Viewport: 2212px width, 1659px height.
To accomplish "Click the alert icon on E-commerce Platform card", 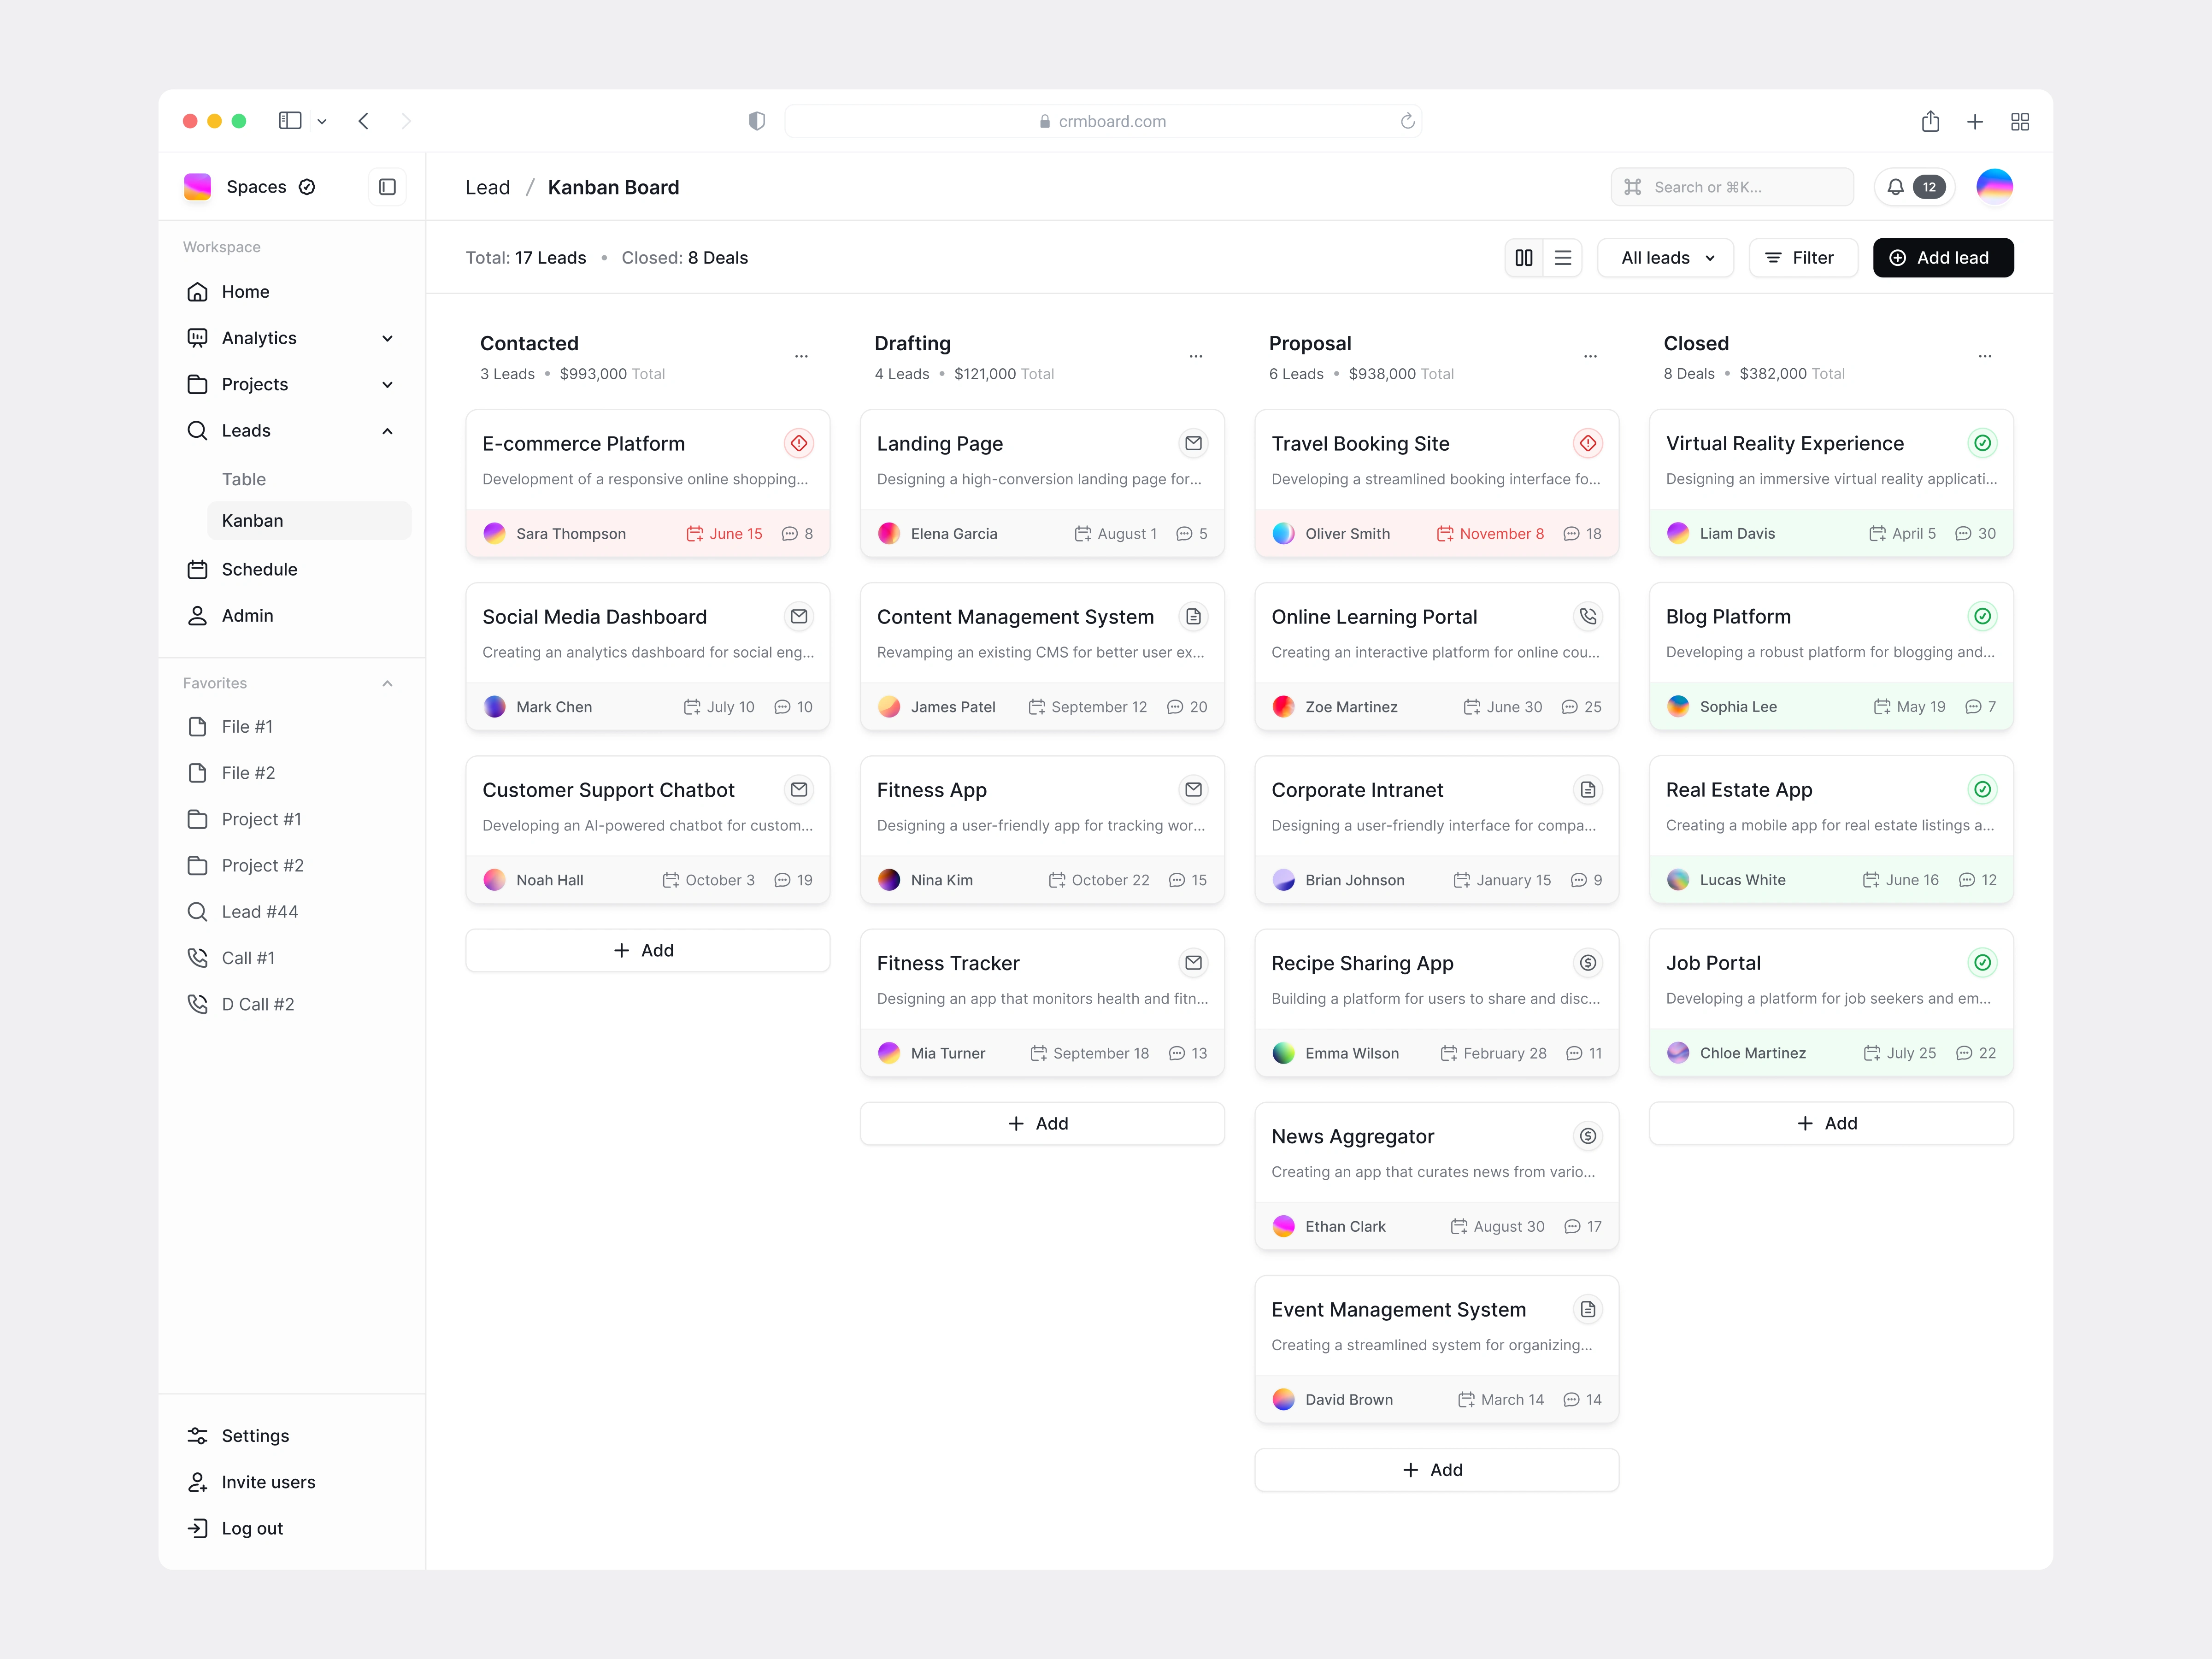I will coord(798,443).
